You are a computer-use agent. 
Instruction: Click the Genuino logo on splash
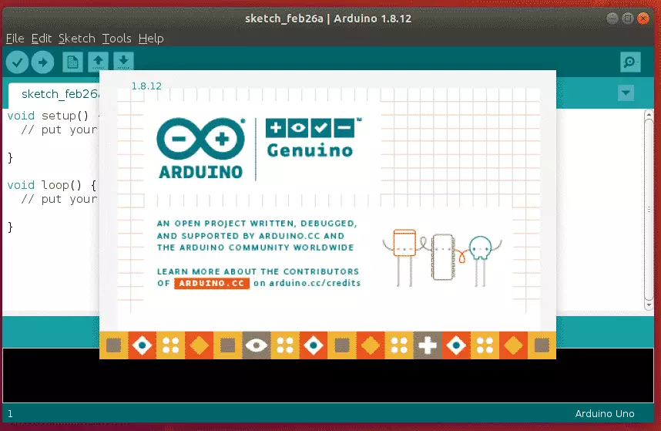(x=314, y=138)
